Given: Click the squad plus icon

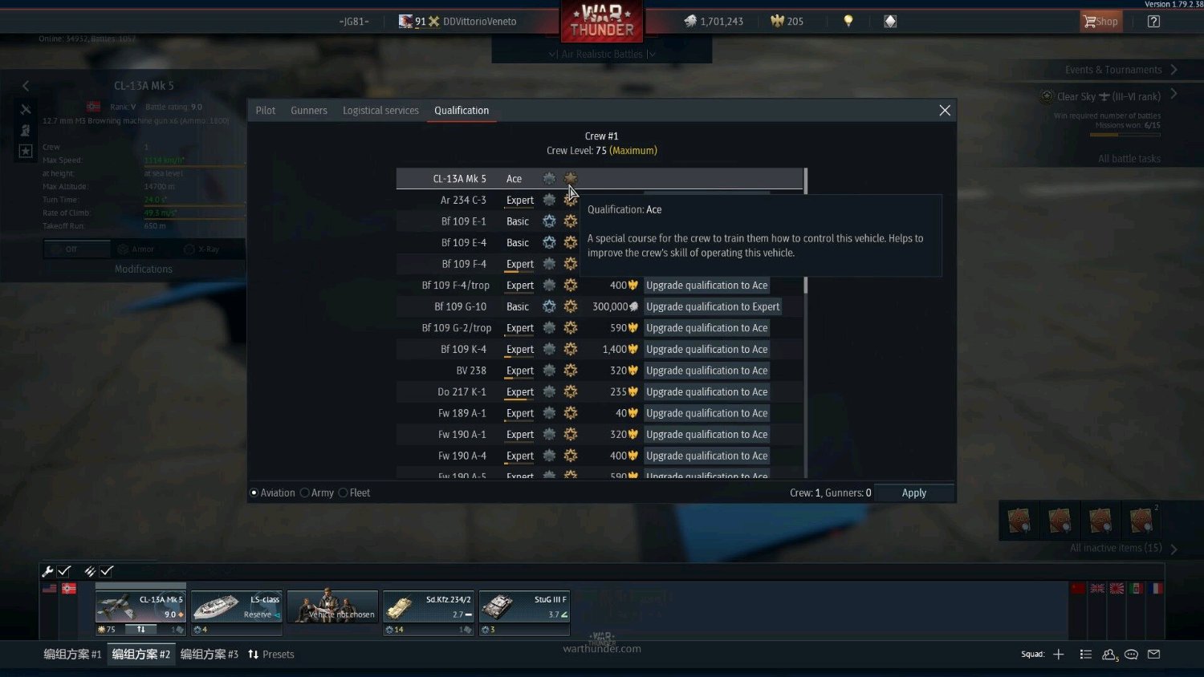Looking at the screenshot, I should [x=1059, y=655].
